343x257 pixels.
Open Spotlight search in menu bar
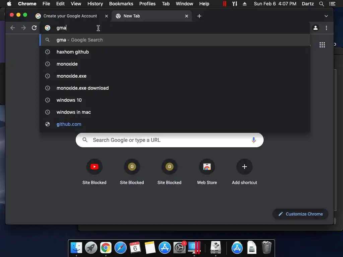click(321, 4)
